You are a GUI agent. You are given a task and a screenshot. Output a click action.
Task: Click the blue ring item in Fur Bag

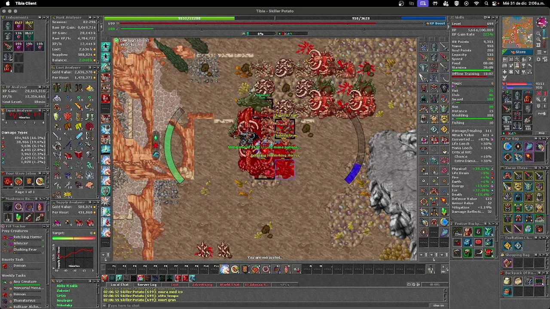tap(508, 147)
